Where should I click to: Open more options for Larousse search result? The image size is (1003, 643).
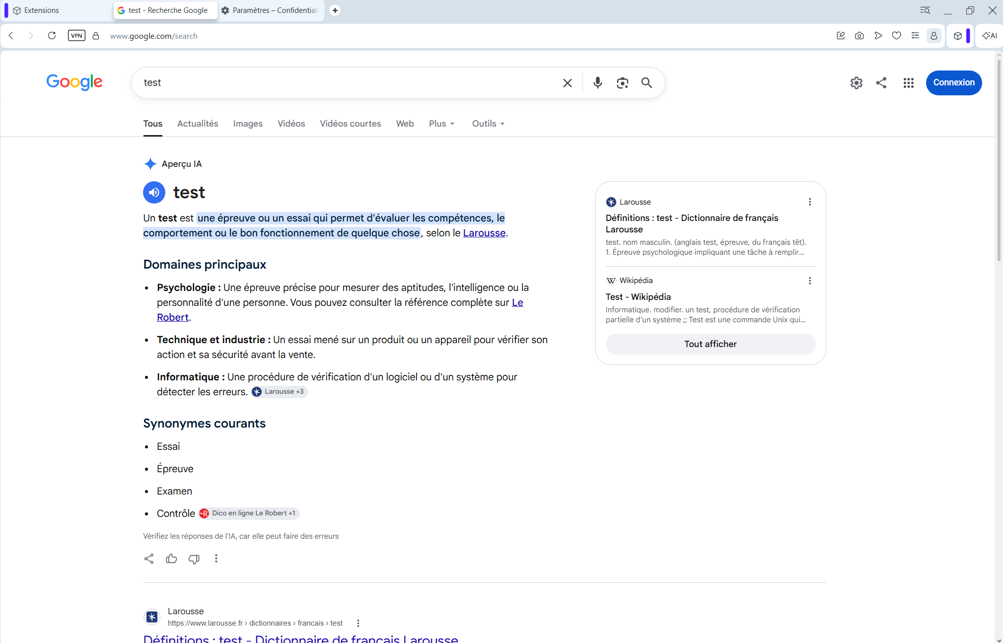358,623
